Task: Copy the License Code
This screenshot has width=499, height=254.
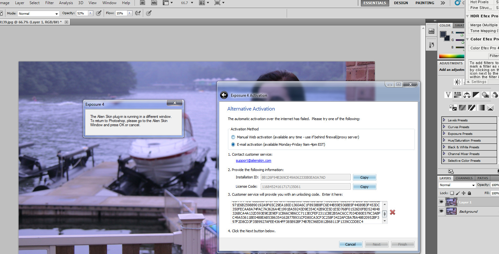Action: [x=364, y=187]
